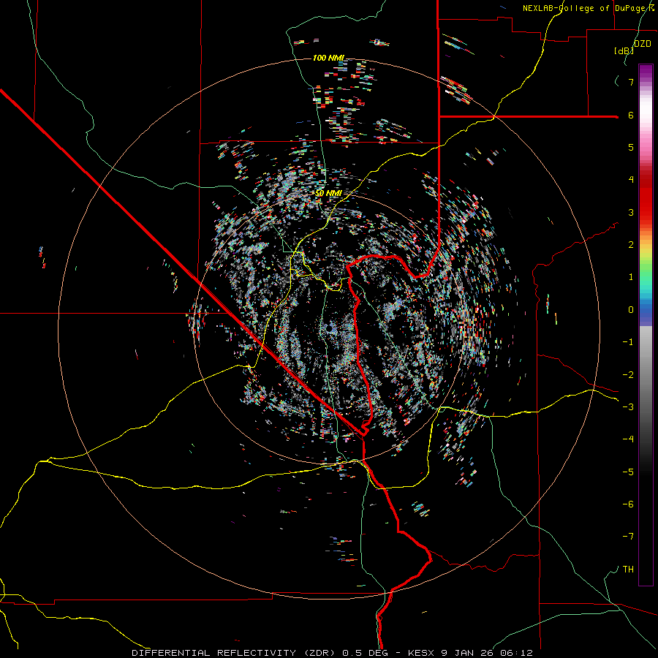This screenshot has width=658, height=658.
Task: Click the 2 value on the color scale
Action: [631, 245]
